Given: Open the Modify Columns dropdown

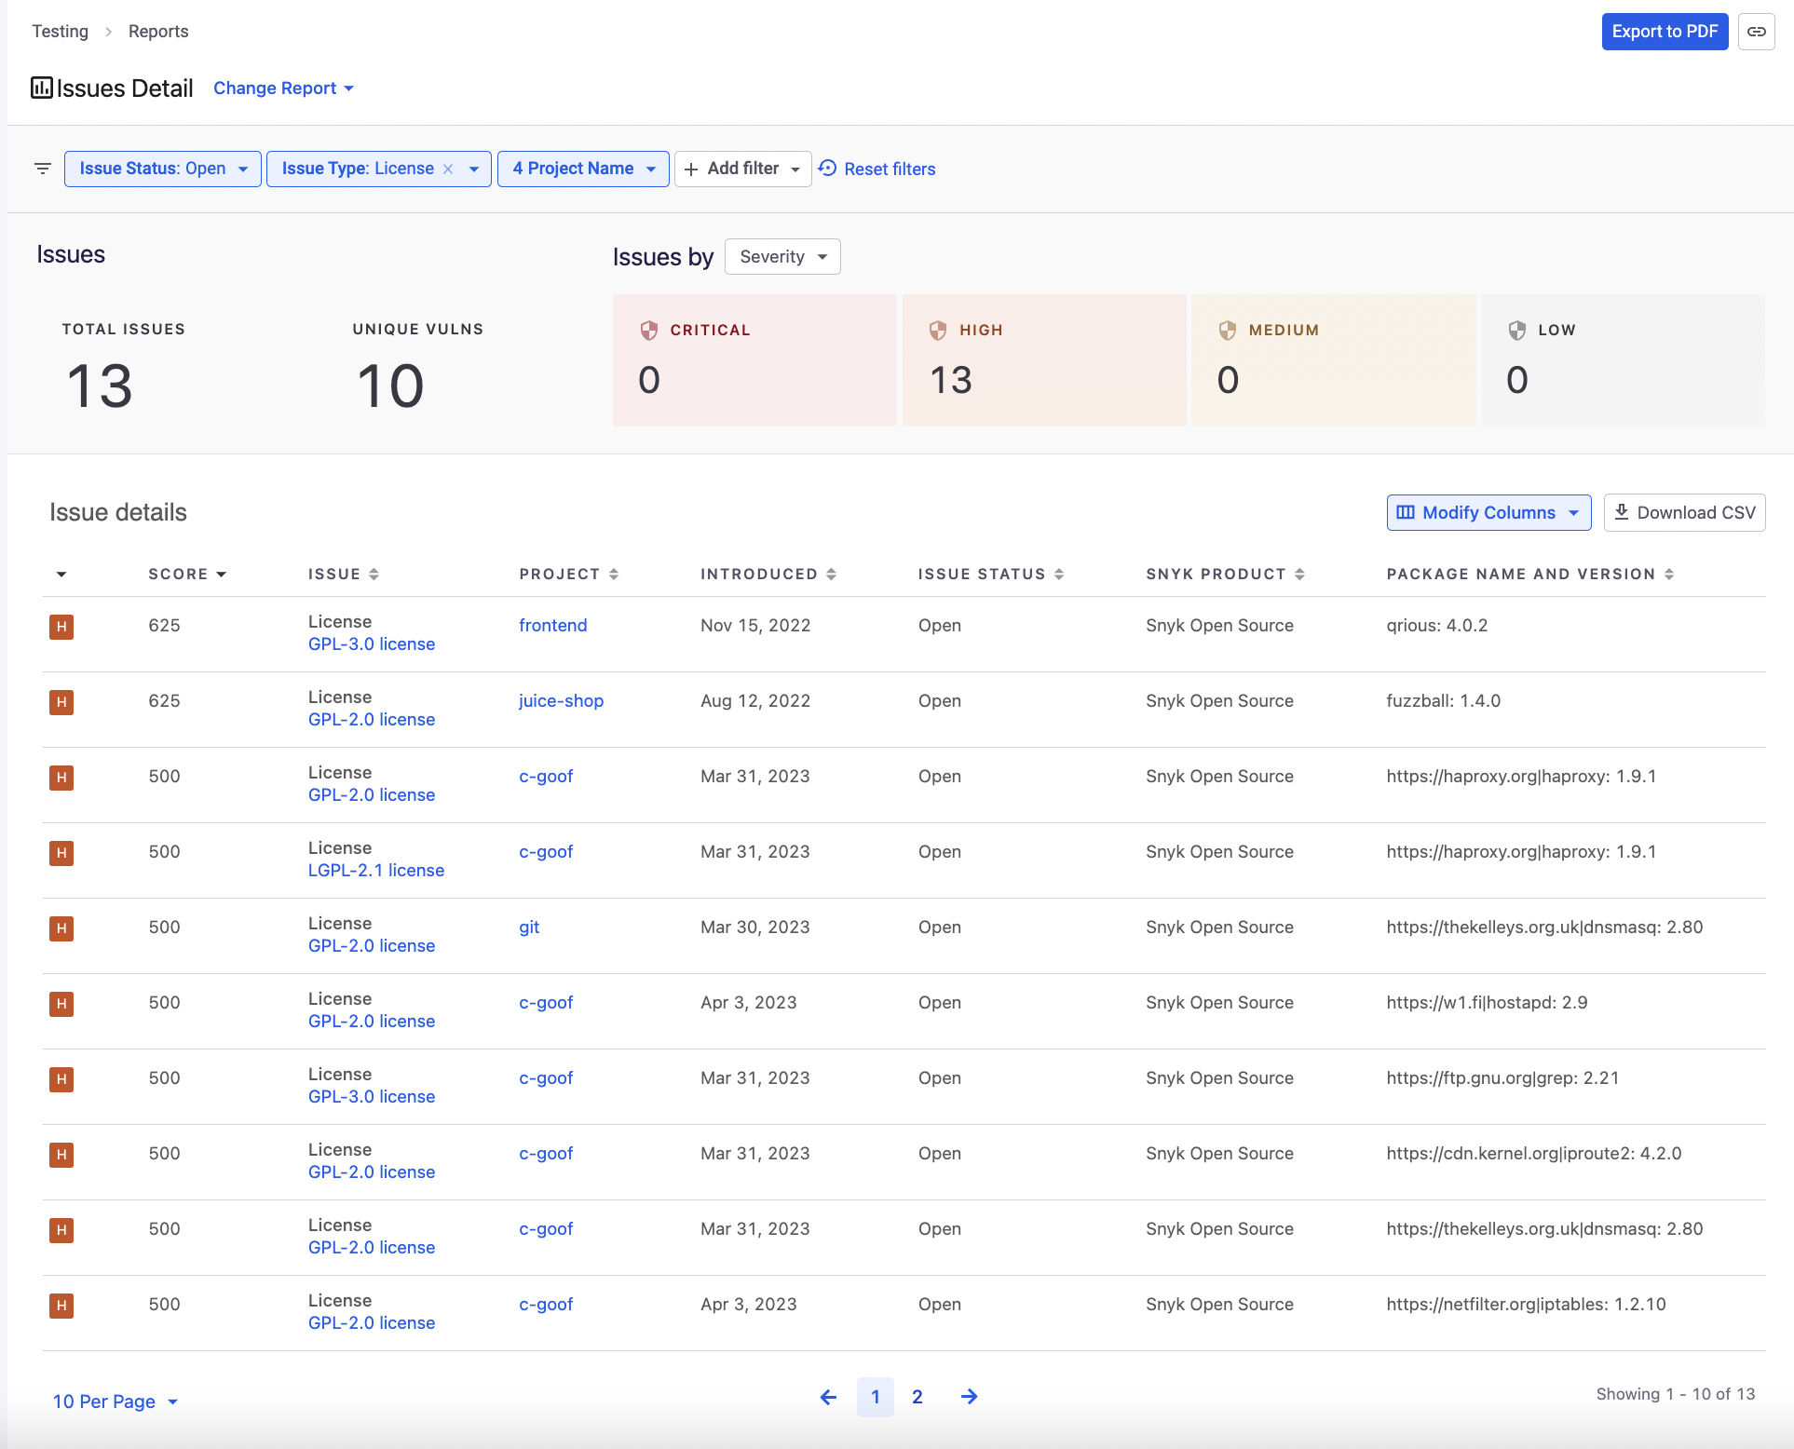Looking at the screenshot, I should [x=1487, y=512].
